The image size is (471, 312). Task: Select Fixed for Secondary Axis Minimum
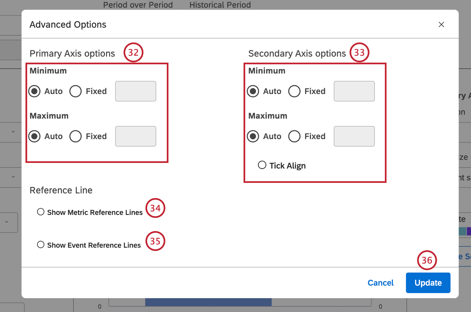pos(294,91)
